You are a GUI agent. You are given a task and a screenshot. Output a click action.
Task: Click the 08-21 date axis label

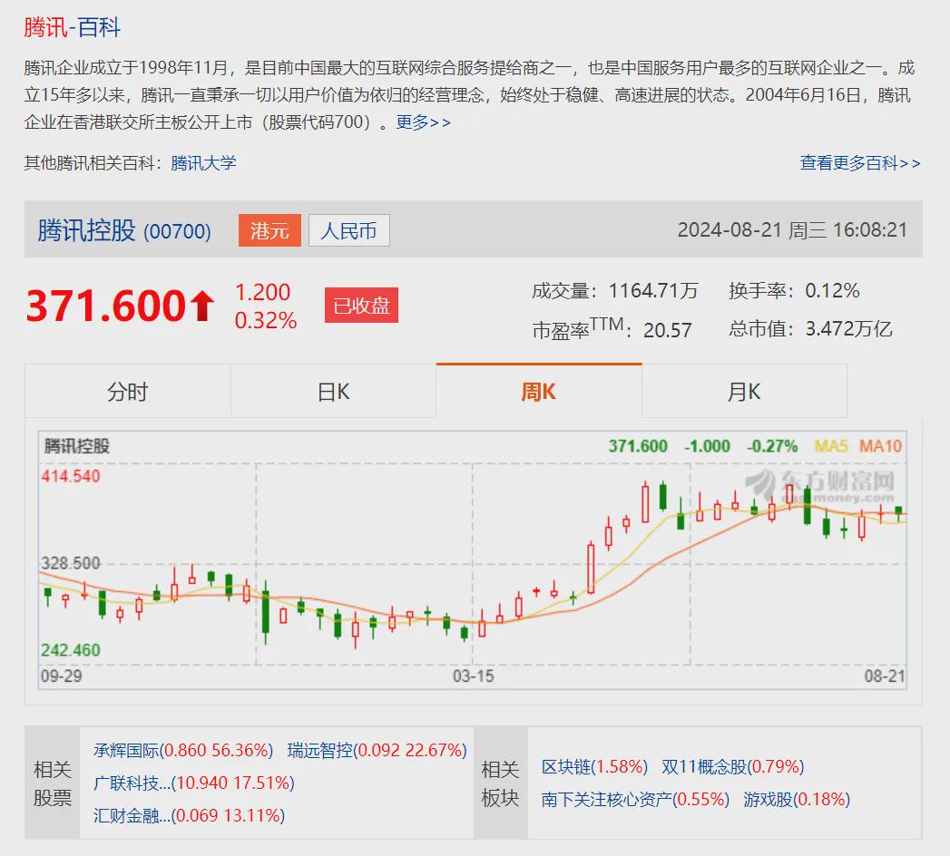[x=885, y=676]
